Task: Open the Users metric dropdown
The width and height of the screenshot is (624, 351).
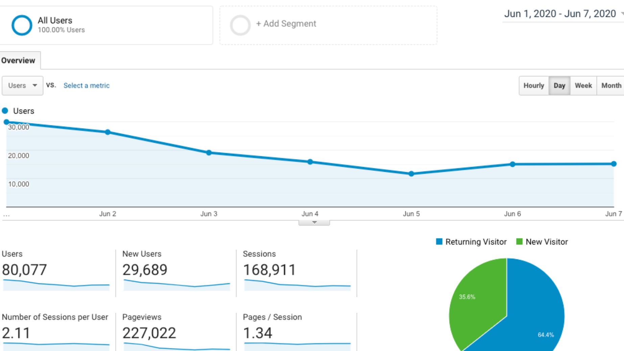Action: (x=22, y=86)
